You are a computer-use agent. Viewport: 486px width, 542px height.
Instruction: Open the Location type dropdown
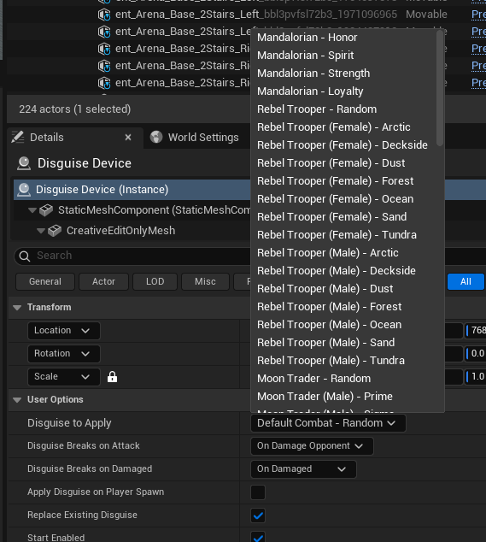tap(64, 331)
